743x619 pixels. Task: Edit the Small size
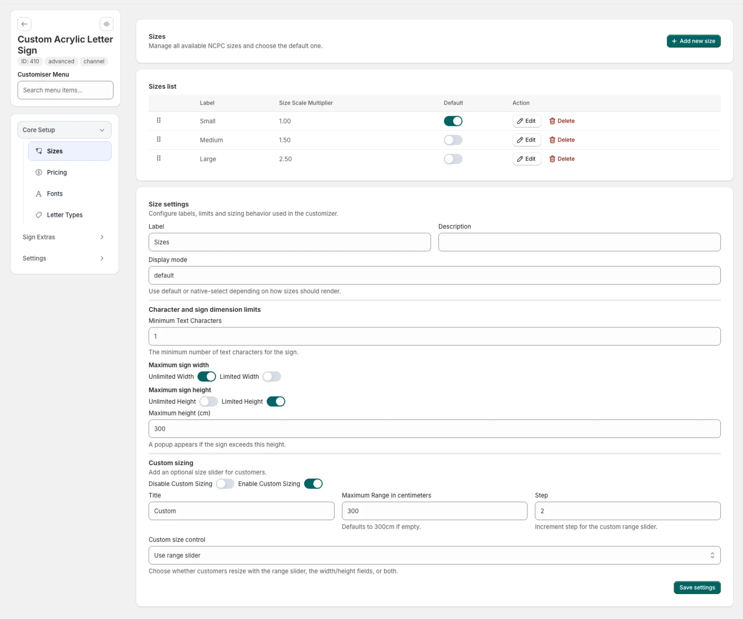click(527, 121)
